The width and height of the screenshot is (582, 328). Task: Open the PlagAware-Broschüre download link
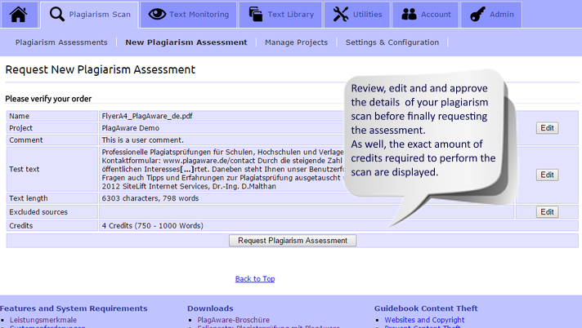point(233,320)
